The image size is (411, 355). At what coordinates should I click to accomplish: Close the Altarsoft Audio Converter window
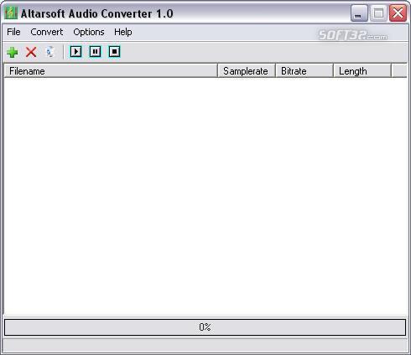[x=398, y=13]
